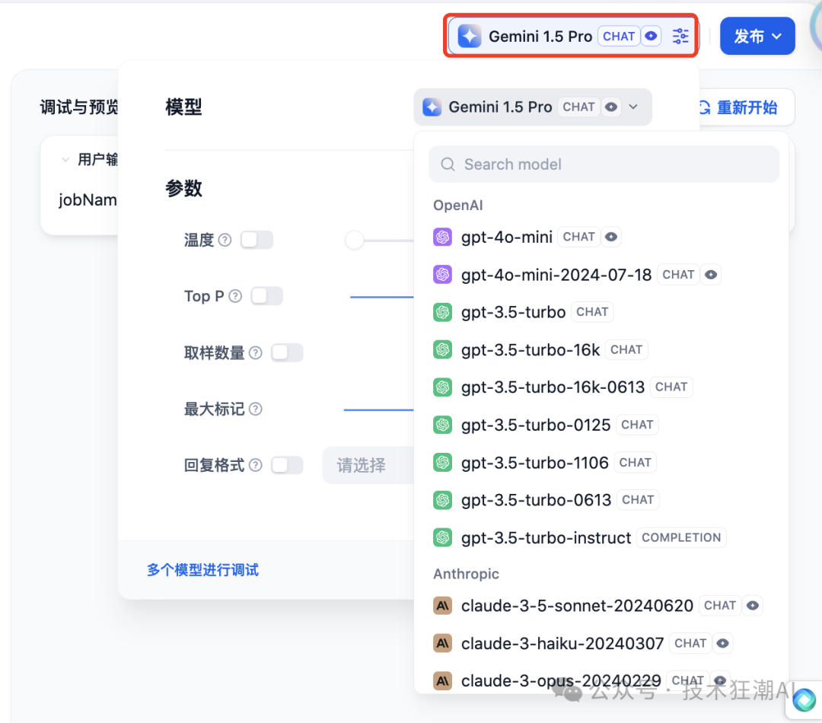Viewport: 822px width, 723px height.
Task: Click the 温度 slider handle
Action: (x=355, y=240)
